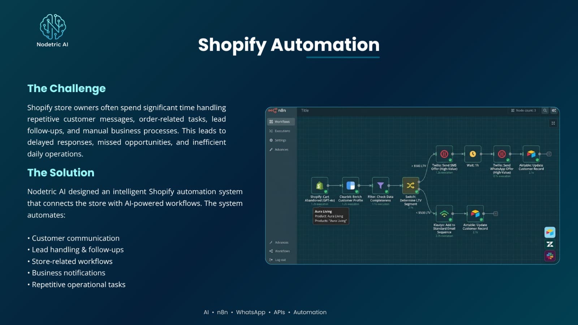Click the "The Challenge" heading

[x=66, y=88]
